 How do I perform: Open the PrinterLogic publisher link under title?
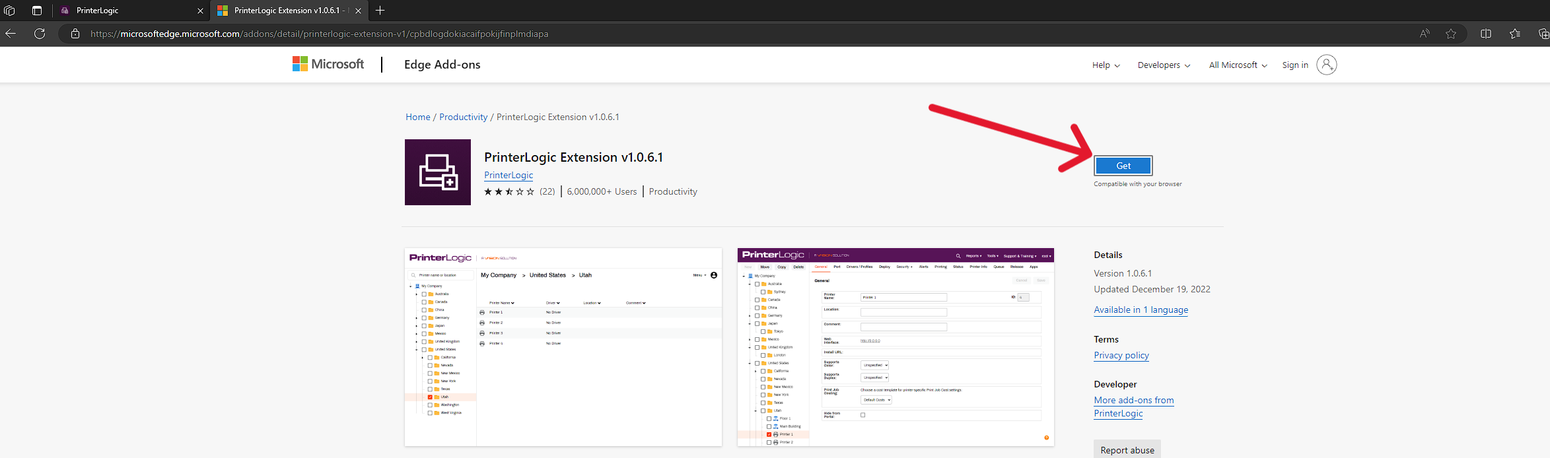[509, 175]
